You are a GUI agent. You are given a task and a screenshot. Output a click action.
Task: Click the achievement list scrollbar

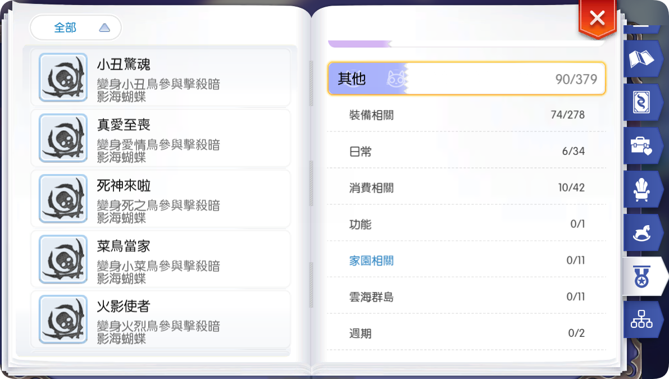pyautogui.click(x=311, y=183)
